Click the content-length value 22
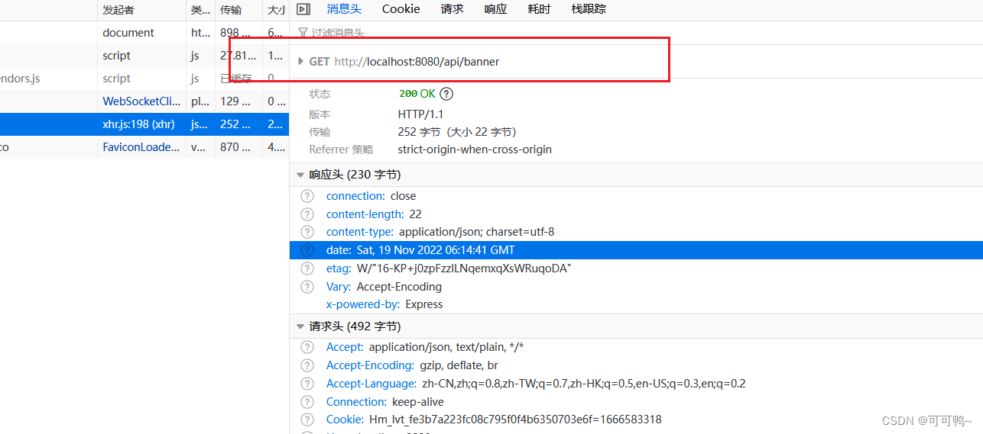Screen dimensions: 983x434 (416, 214)
